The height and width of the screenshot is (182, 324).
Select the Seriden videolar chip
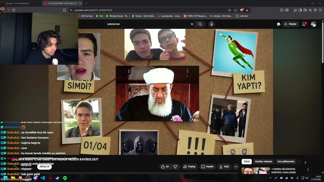(x=264, y=162)
